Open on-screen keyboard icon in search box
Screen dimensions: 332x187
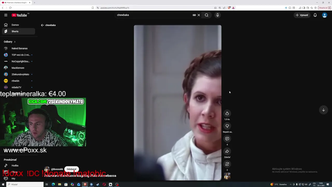pos(194,15)
